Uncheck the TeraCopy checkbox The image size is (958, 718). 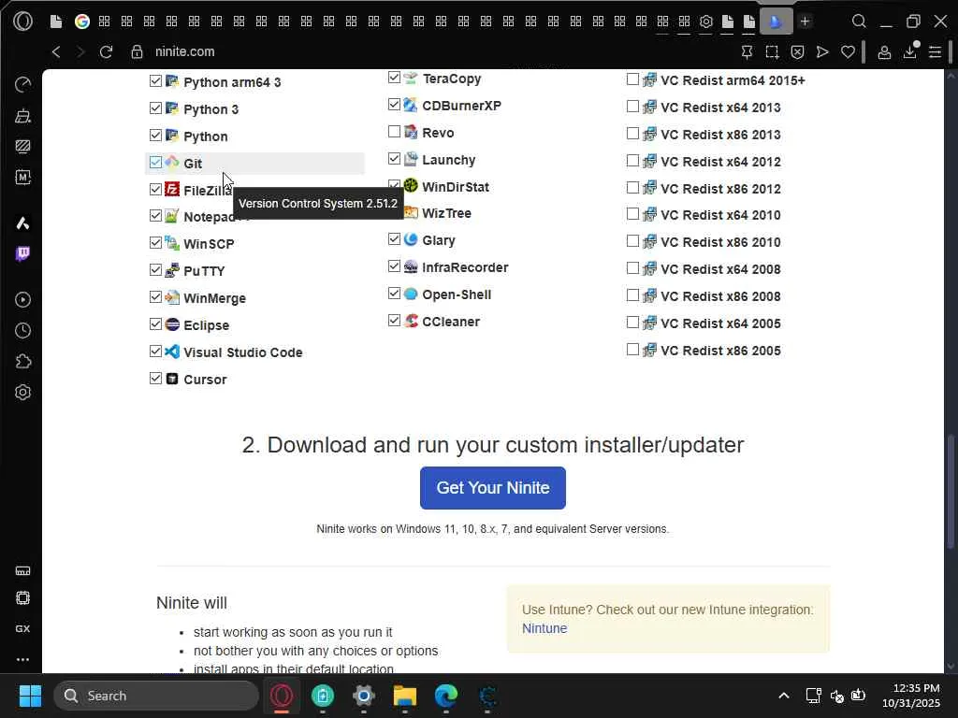point(394,78)
